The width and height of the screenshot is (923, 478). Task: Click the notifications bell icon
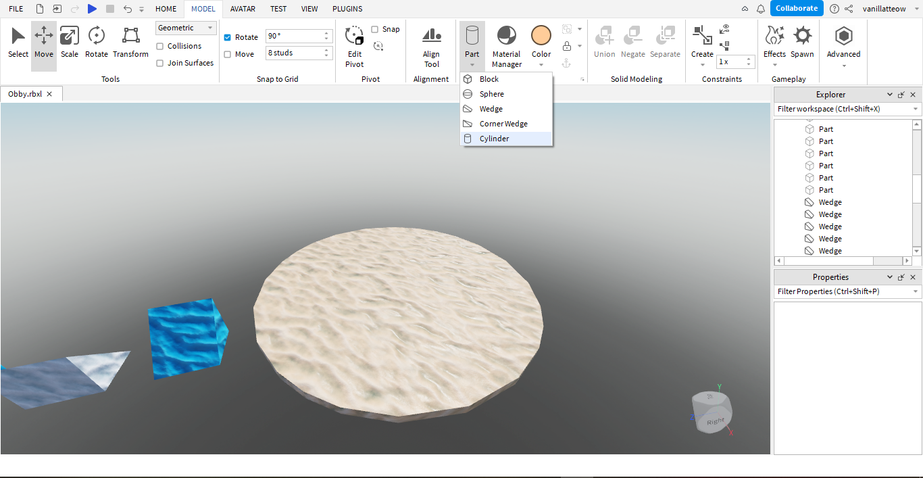[761, 9]
